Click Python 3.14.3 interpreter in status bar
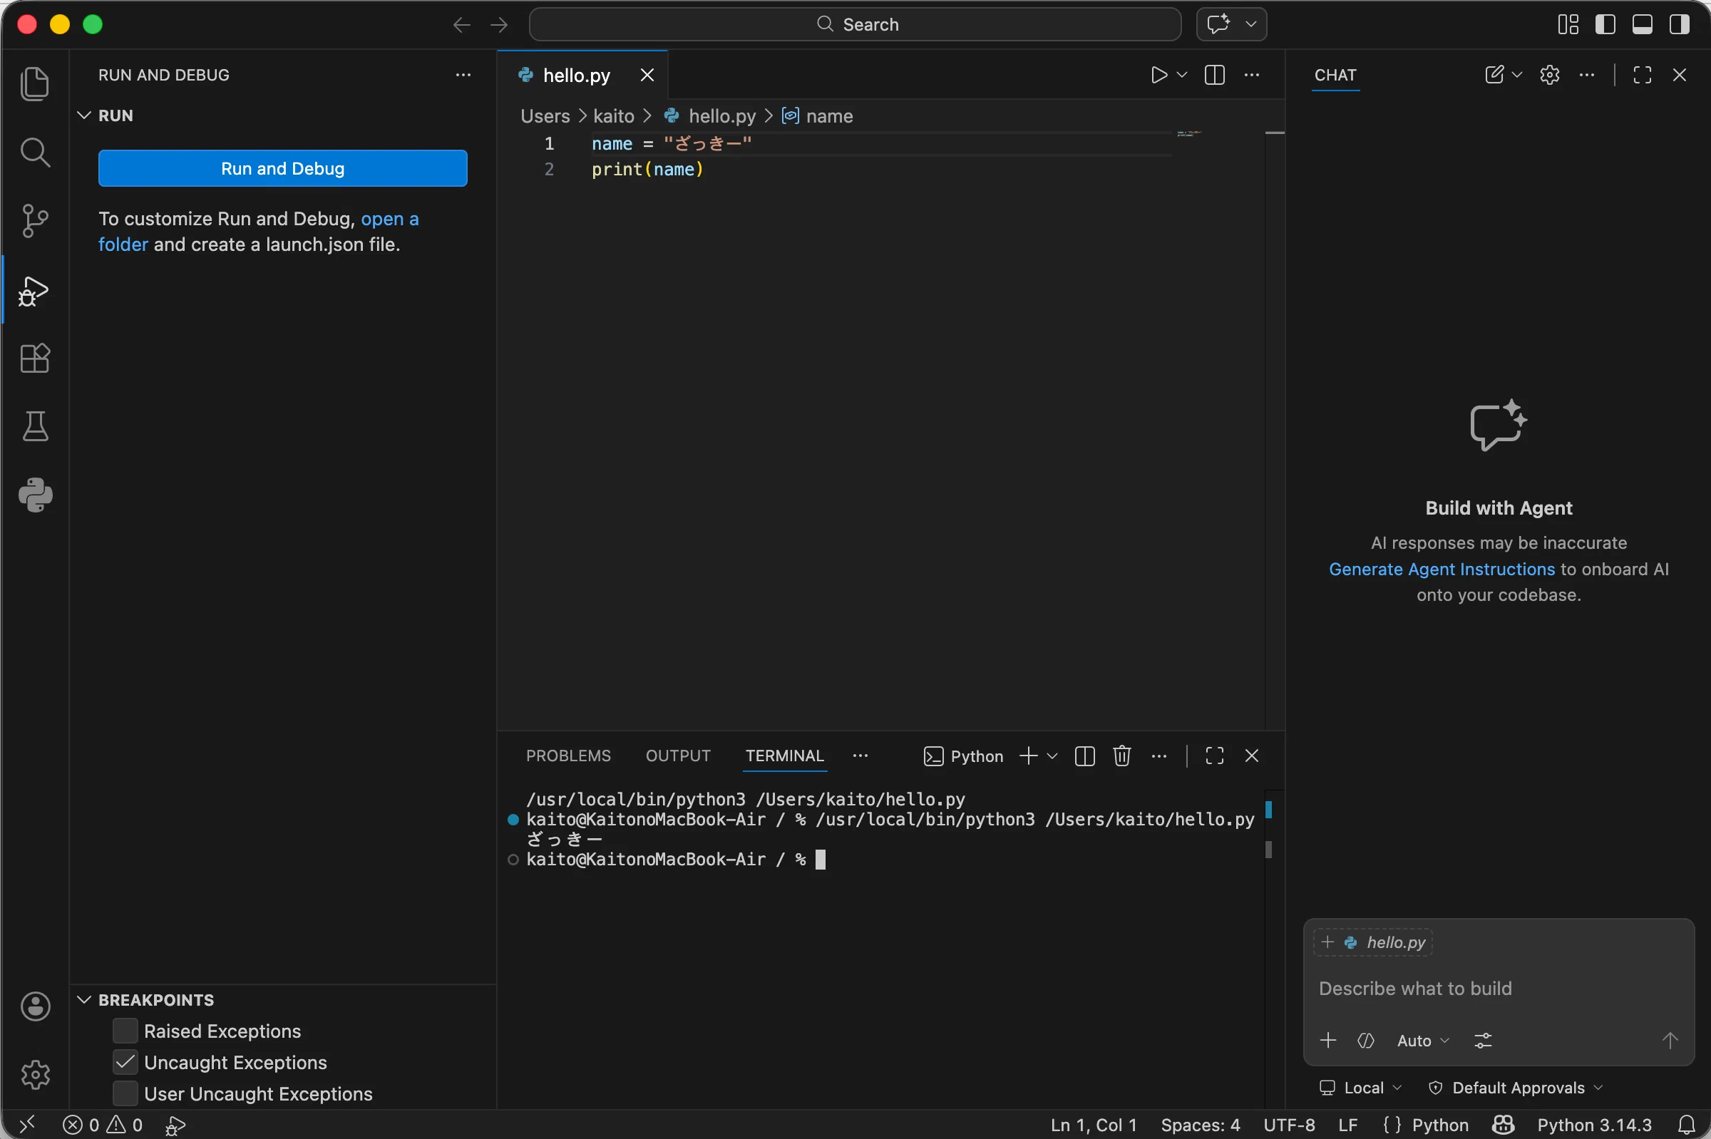Screen dimensions: 1711x1139 (x=1594, y=1125)
